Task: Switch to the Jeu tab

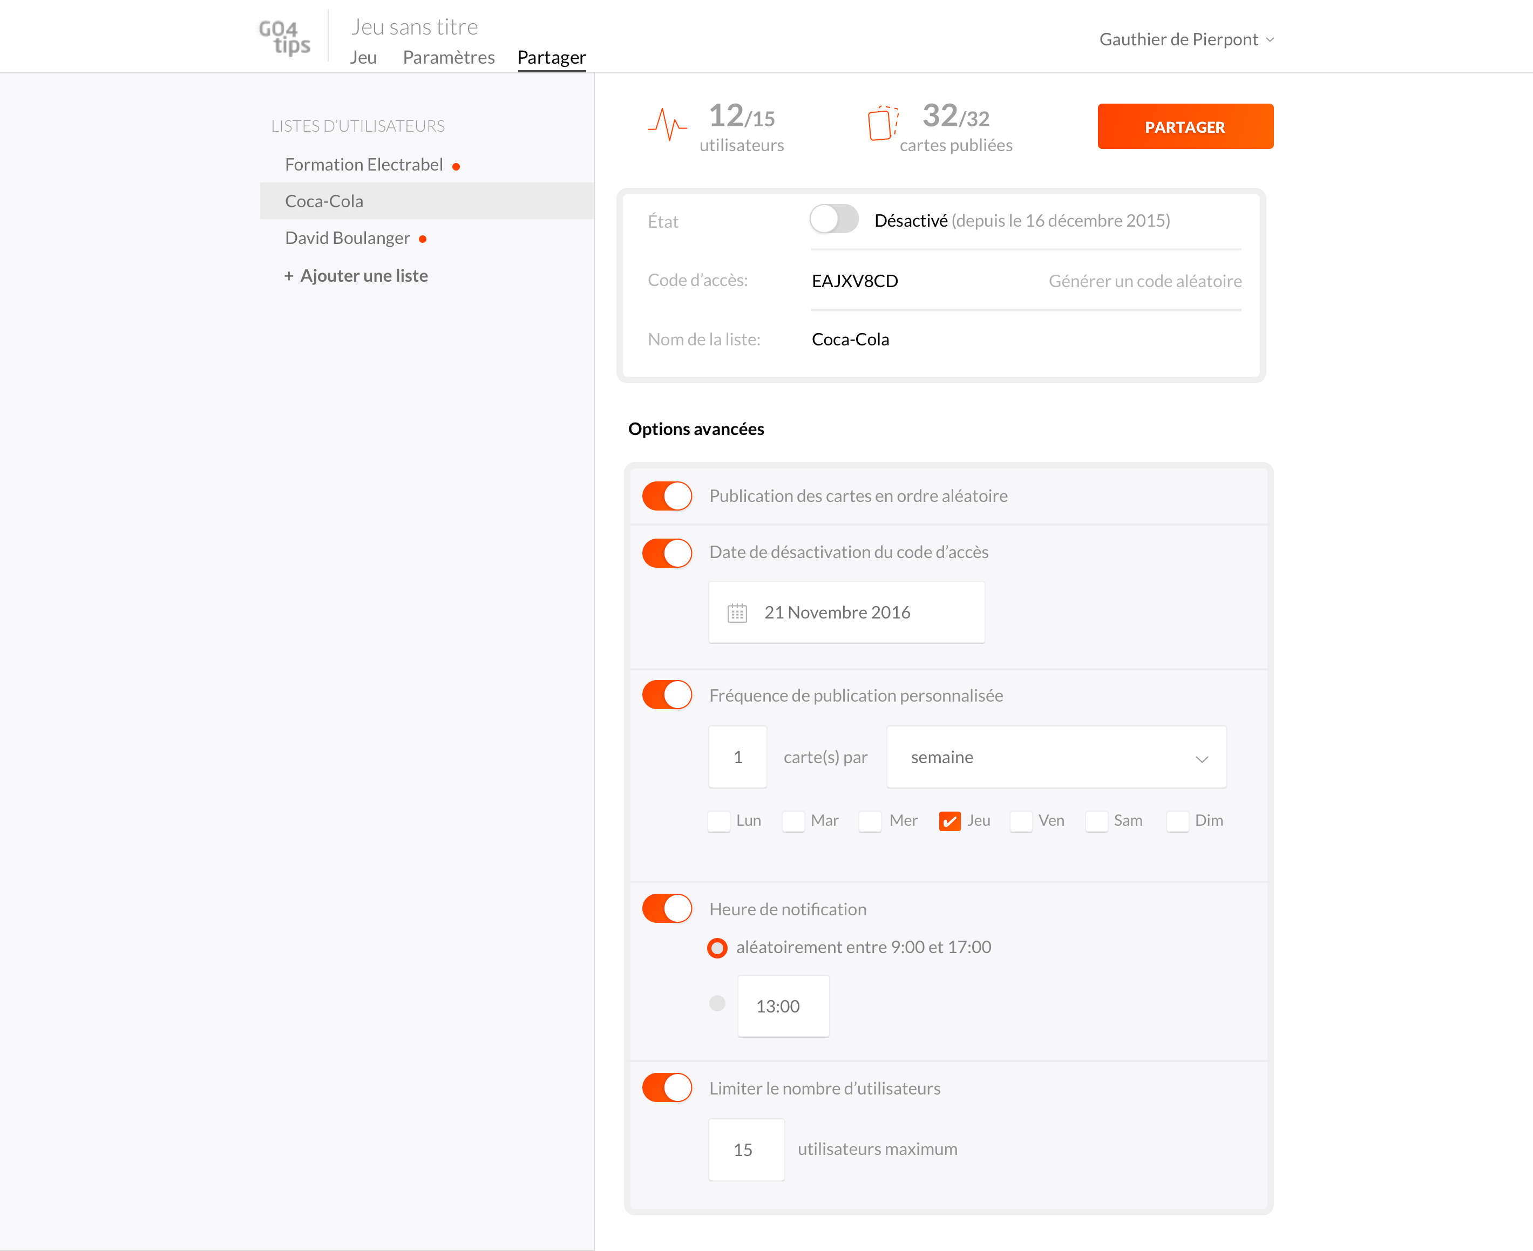Action: point(363,58)
